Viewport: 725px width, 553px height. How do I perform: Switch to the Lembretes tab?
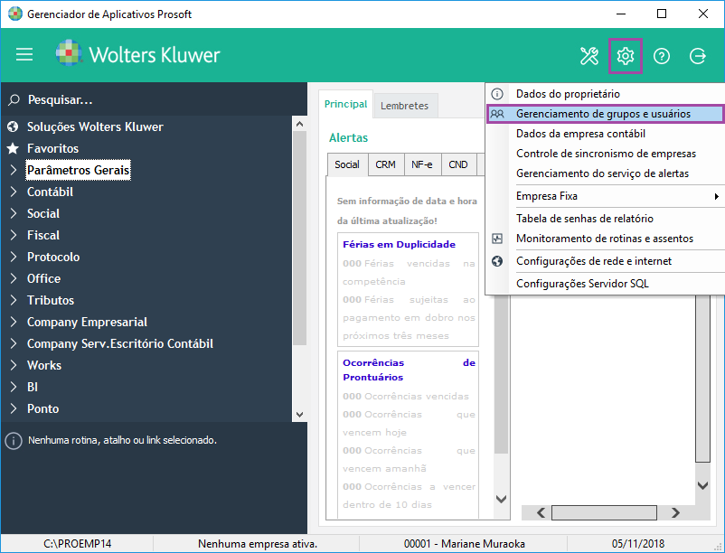pyautogui.click(x=405, y=106)
